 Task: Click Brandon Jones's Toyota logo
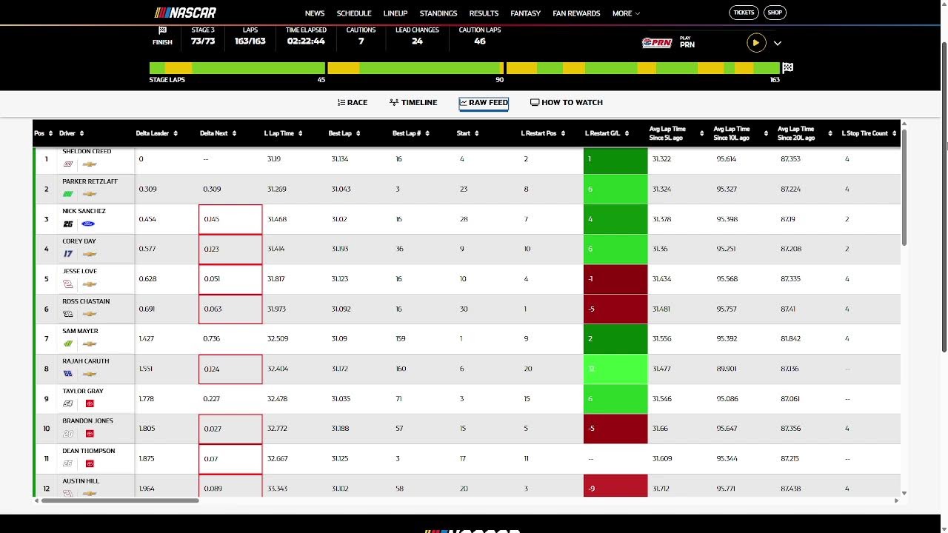tap(90, 434)
